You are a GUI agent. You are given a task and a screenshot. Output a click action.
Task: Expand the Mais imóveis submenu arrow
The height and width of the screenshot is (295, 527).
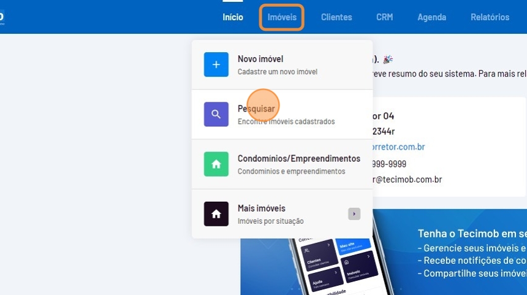(354, 214)
